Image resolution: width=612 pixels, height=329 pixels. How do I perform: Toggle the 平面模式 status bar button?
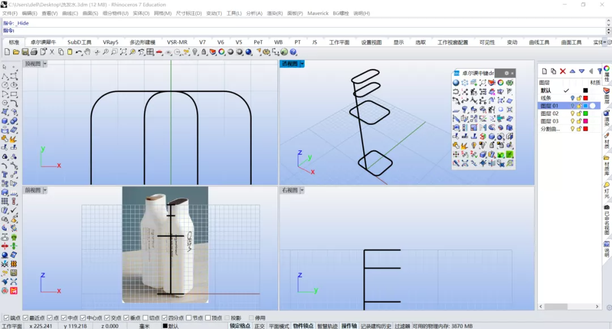pyautogui.click(x=279, y=326)
